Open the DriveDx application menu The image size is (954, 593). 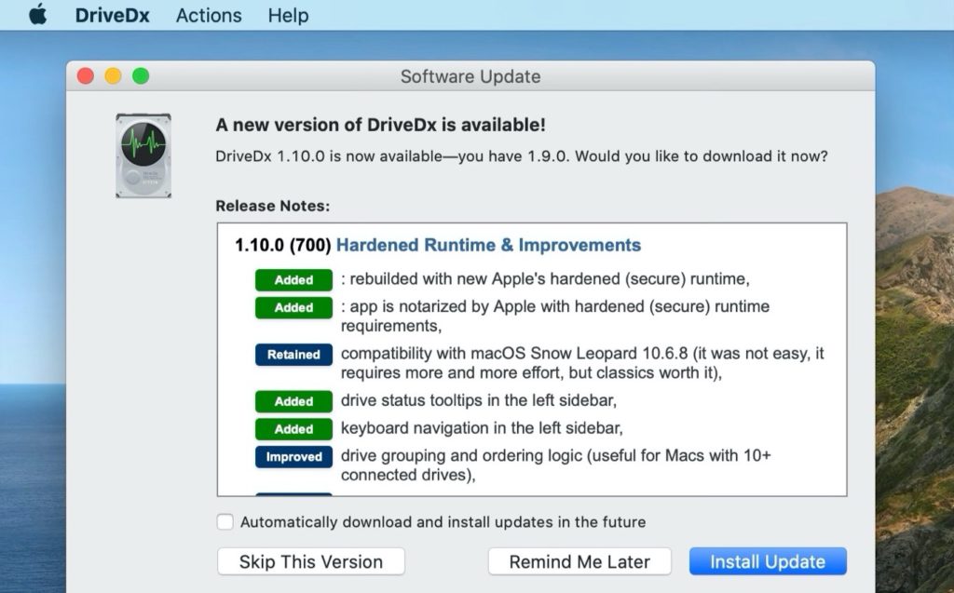click(x=112, y=16)
